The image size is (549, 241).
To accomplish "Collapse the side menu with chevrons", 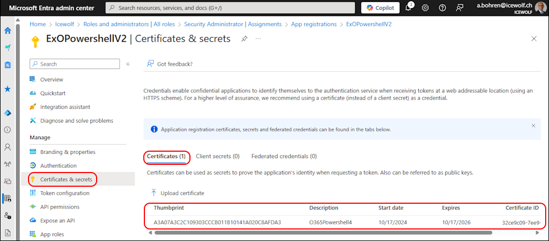I will 128,64.
